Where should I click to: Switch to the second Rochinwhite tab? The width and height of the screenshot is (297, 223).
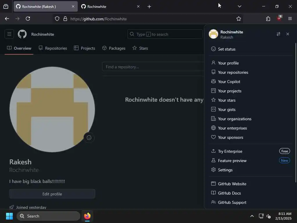[x=111, y=6]
